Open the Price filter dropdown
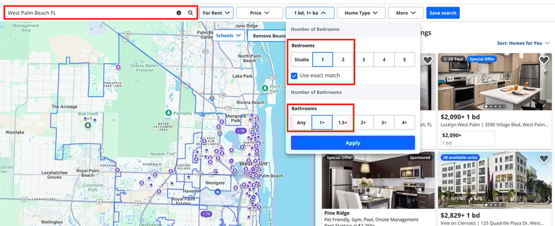Image resolution: width=555 pixels, height=226 pixels. (x=260, y=13)
